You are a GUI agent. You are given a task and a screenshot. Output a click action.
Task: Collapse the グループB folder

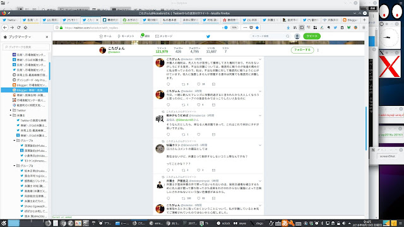click(x=15, y=166)
